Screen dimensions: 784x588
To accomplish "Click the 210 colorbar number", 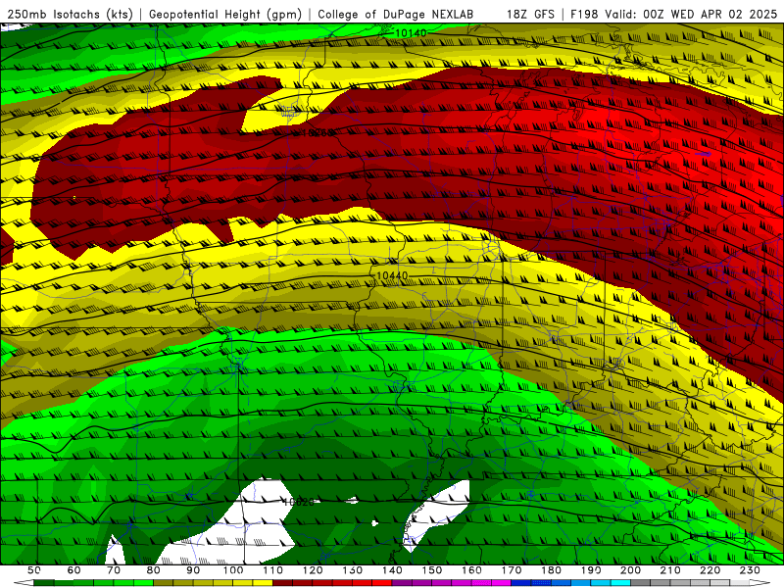I will point(671,570).
